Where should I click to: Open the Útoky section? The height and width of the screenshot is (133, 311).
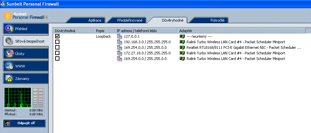26,54
